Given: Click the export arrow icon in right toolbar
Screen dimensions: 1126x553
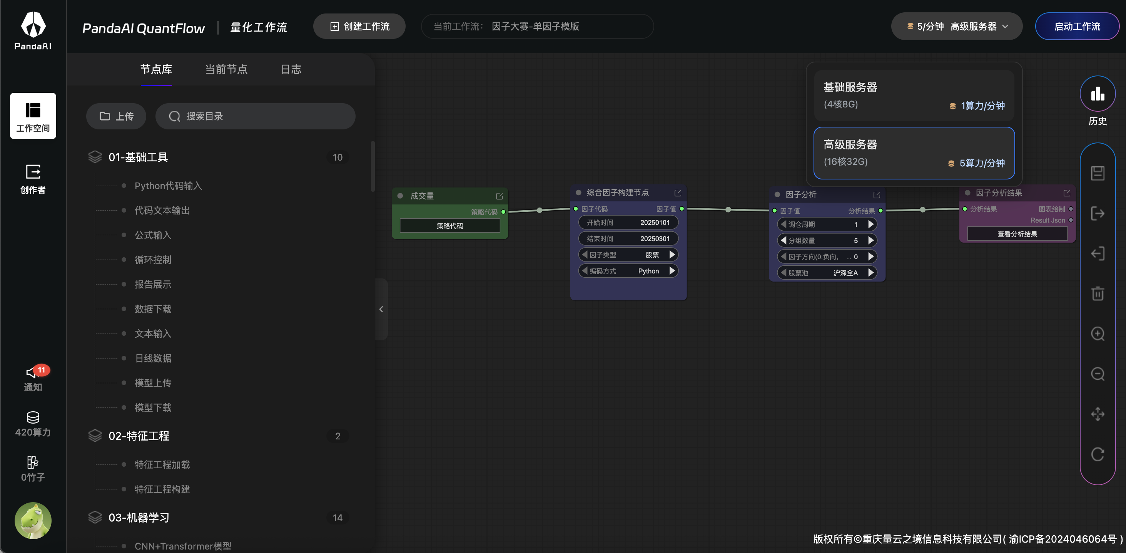Looking at the screenshot, I should [1098, 213].
